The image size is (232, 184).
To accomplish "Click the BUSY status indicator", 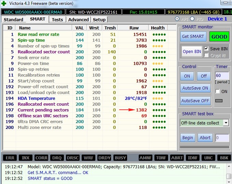I will 121,158.
